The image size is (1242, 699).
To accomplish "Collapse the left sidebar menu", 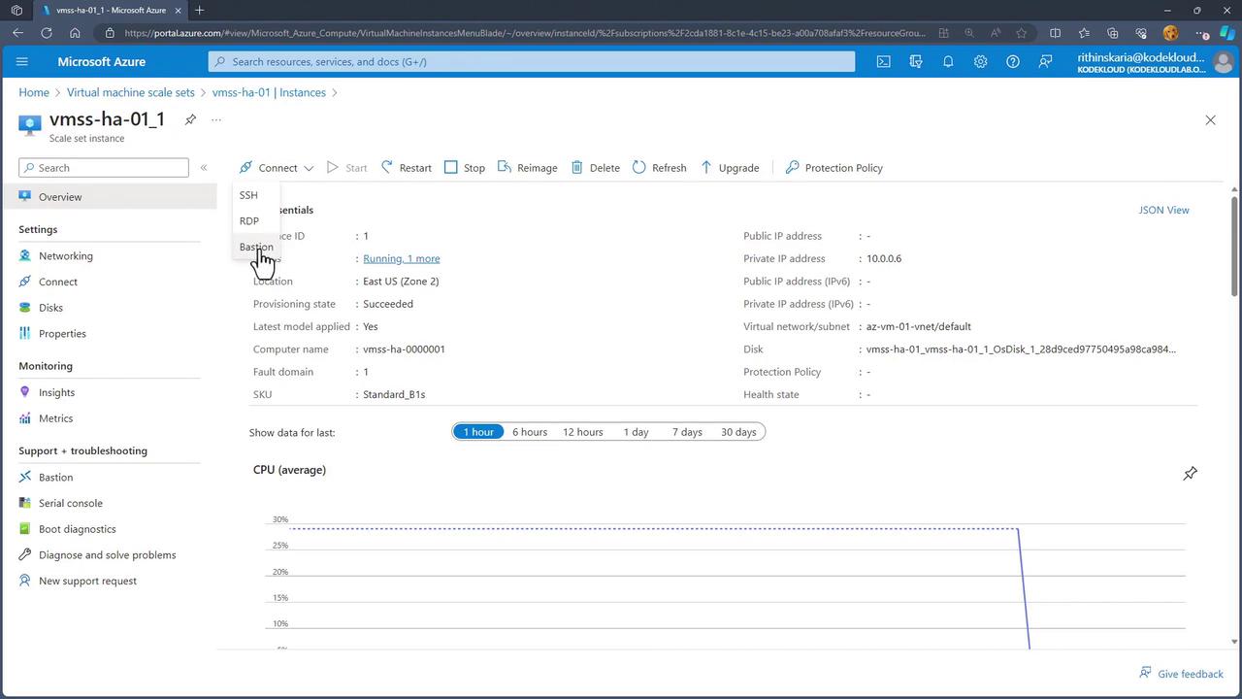I will 204,168.
